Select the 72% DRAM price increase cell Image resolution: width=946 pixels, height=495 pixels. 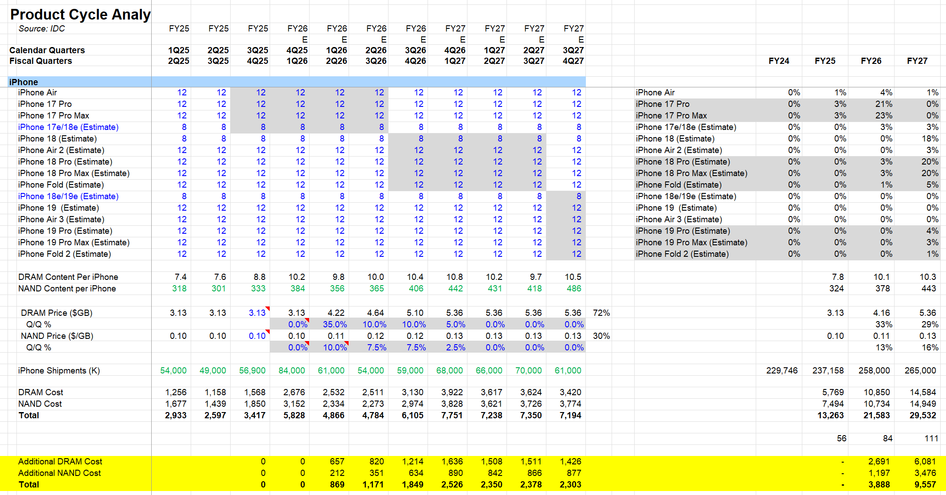coord(601,313)
